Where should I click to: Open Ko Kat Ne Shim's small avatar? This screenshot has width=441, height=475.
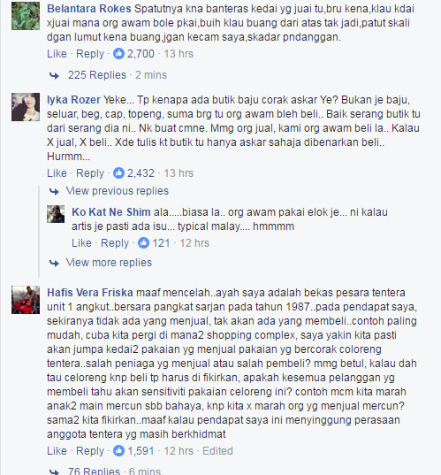click(56, 214)
